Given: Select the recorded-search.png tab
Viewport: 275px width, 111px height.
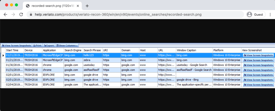Looking at the screenshot, I should click(x=52, y=6).
